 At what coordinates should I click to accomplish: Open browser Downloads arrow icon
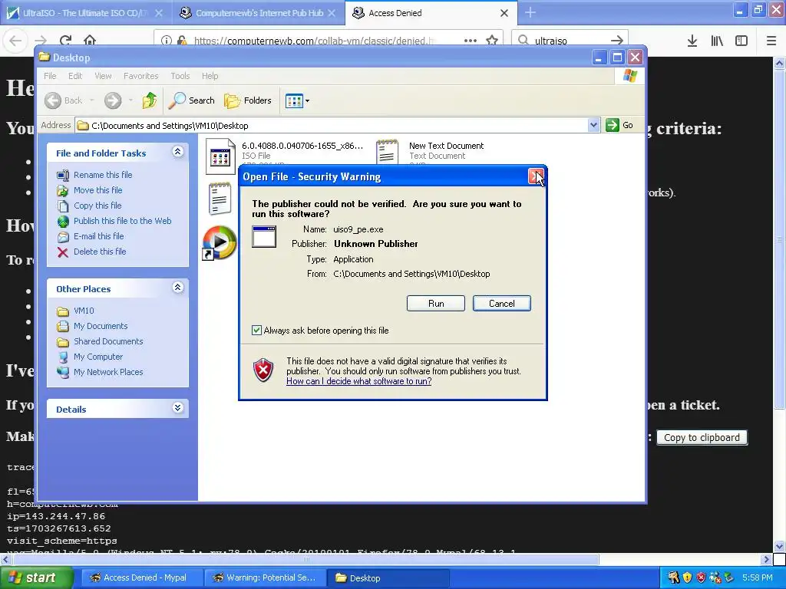pyautogui.click(x=692, y=41)
